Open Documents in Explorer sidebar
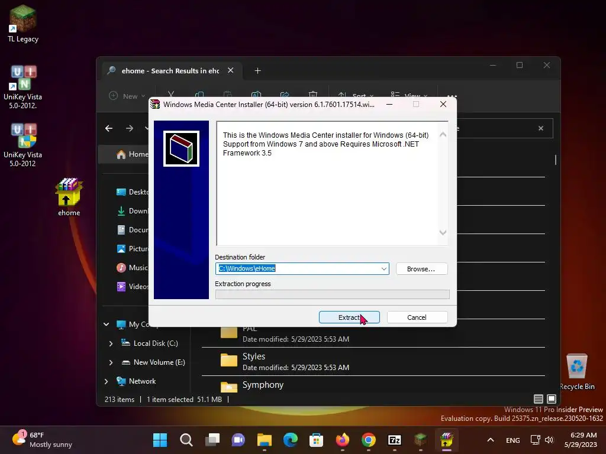The image size is (606, 454). 132,230
